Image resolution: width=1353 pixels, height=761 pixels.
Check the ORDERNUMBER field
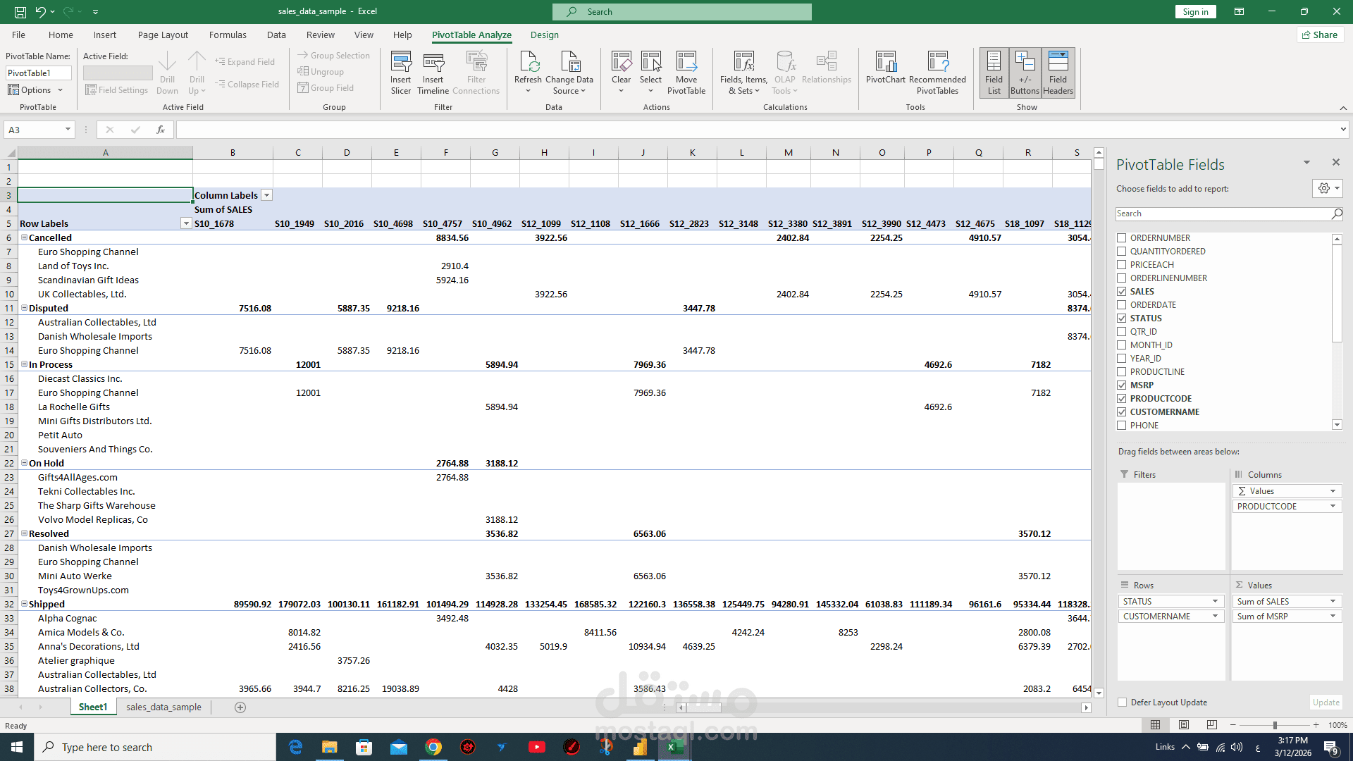pyautogui.click(x=1121, y=238)
